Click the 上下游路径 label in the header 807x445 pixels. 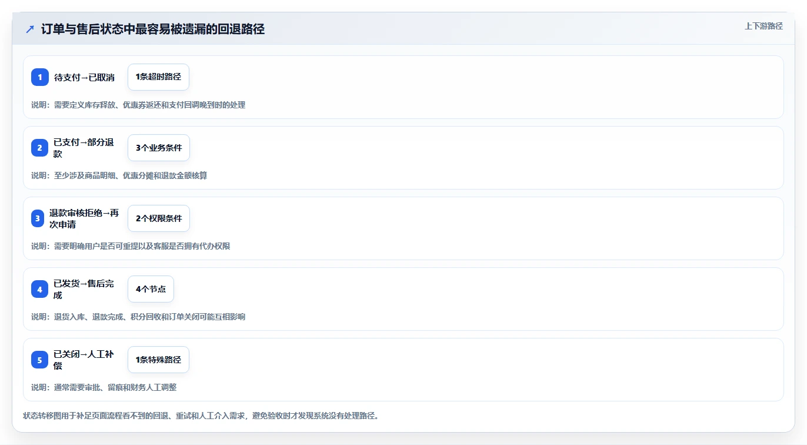(x=763, y=26)
